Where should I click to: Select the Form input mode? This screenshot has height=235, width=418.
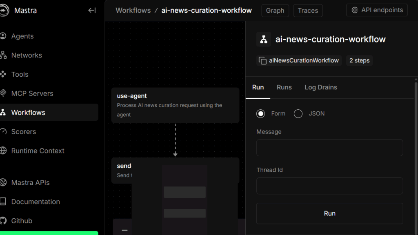coord(260,114)
